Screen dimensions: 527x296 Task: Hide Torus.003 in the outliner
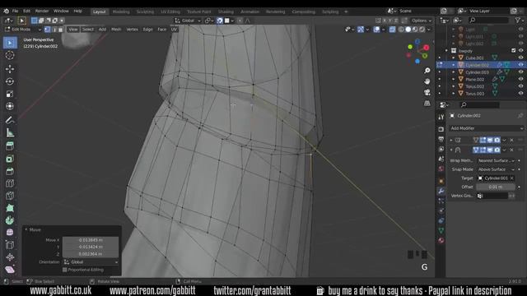(520, 93)
